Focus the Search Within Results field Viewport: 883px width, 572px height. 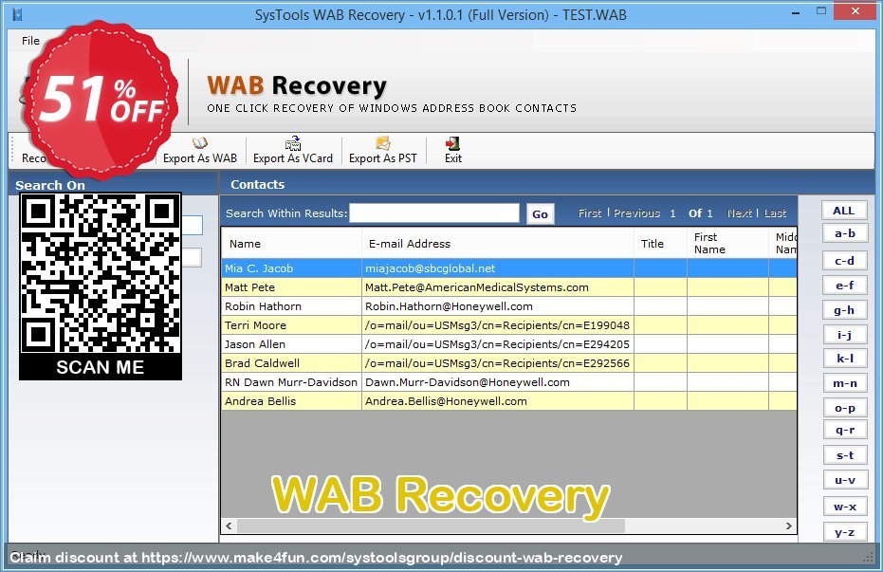[434, 213]
